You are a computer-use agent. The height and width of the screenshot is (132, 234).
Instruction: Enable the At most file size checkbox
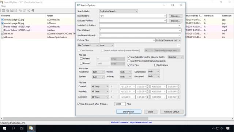(81, 63)
